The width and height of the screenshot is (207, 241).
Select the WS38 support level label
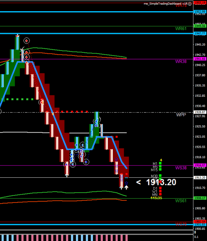pyautogui.click(x=181, y=168)
